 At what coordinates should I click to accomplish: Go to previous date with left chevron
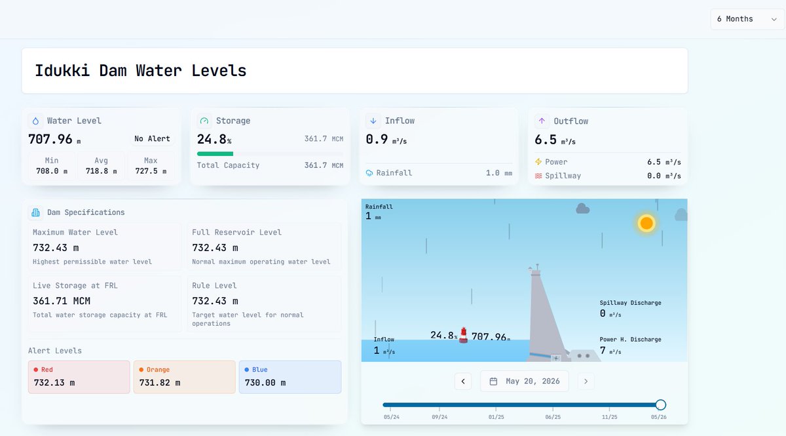pos(463,381)
